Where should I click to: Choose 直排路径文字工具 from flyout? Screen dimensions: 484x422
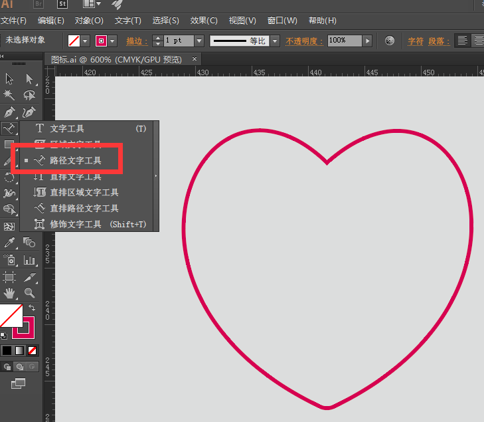[x=87, y=208]
